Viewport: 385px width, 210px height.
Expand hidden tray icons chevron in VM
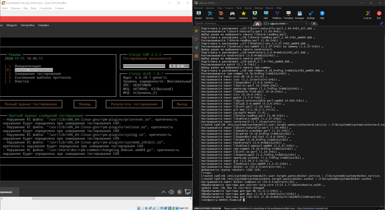click(164, 192)
